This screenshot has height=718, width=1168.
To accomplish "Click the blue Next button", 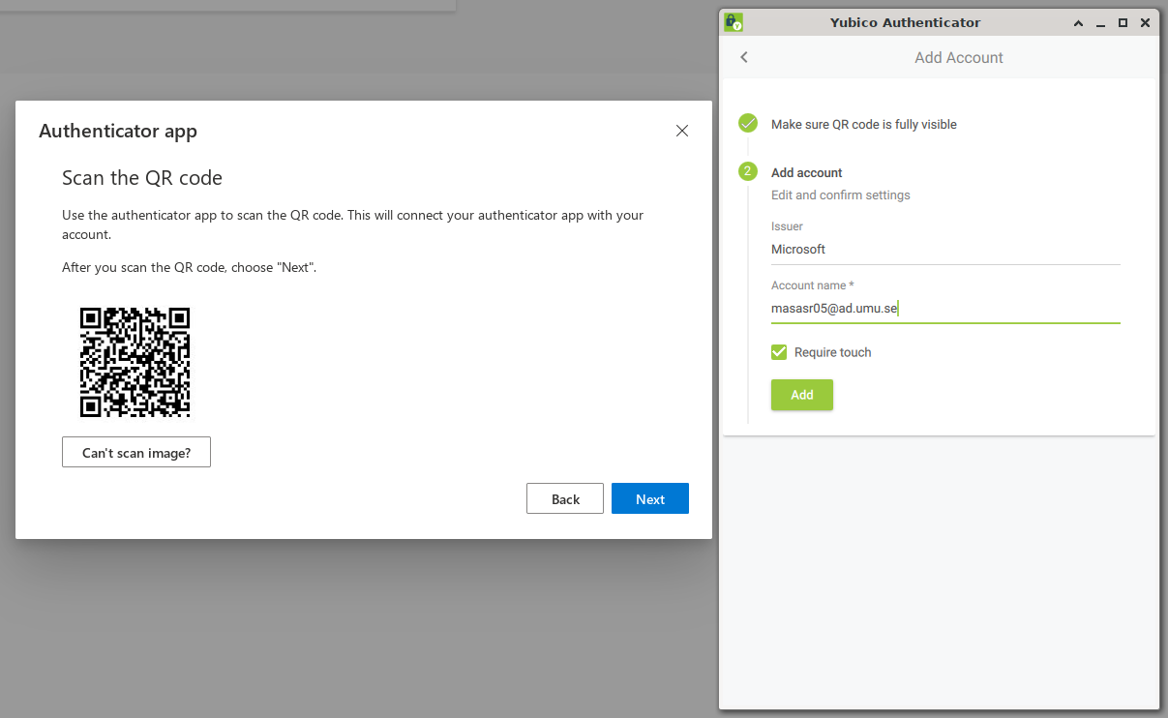I will [x=650, y=498].
